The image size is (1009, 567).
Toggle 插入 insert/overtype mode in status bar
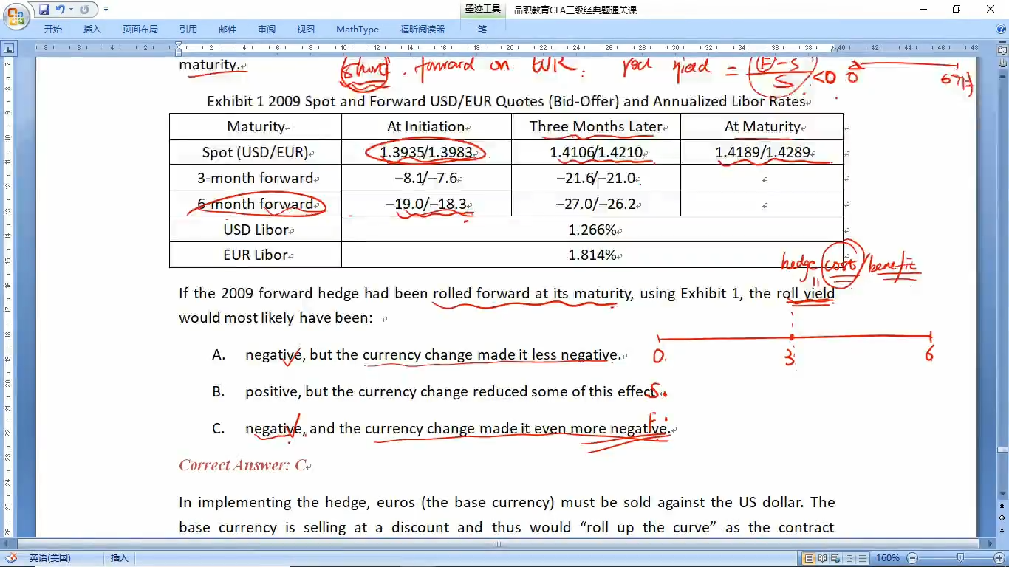(119, 558)
